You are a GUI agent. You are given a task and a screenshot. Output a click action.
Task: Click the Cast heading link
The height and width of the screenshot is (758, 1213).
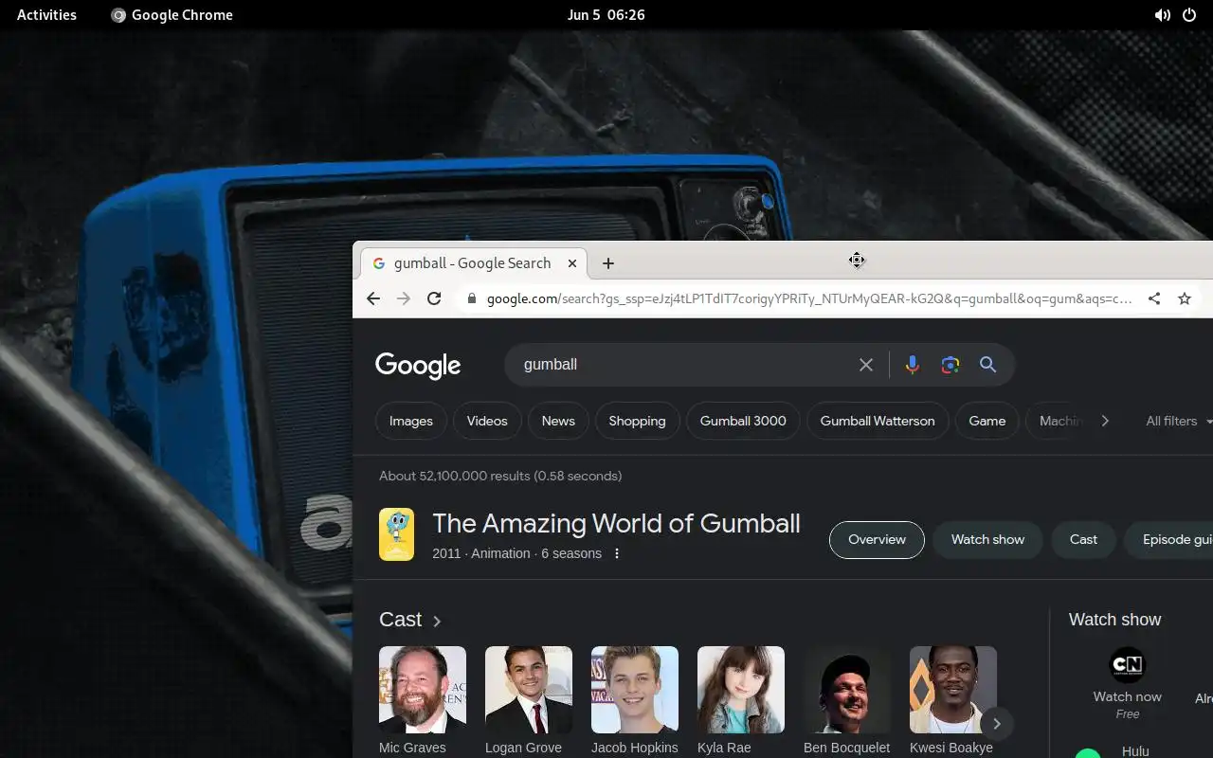pos(400,620)
